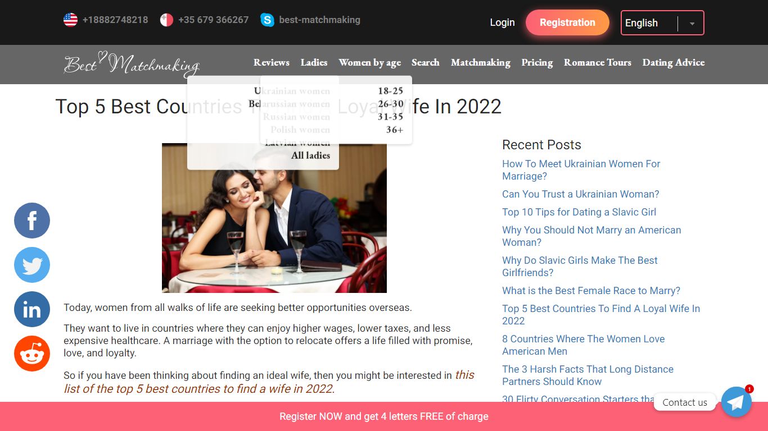
Task: Open How To Meet Ukrainian Women post
Action: point(581,170)
